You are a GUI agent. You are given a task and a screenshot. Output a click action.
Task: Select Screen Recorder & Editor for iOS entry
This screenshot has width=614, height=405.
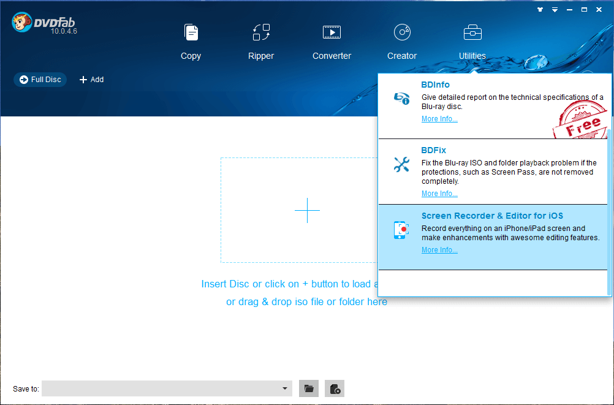[x=492, y=216]
